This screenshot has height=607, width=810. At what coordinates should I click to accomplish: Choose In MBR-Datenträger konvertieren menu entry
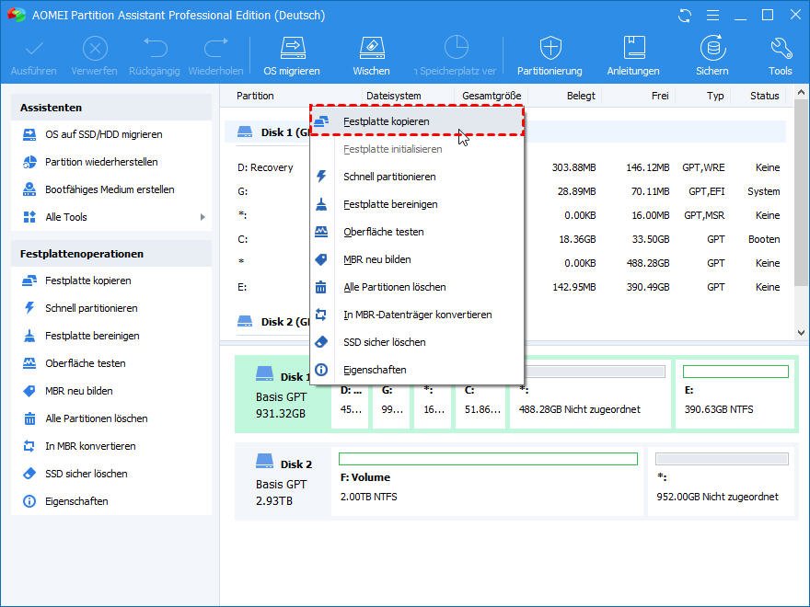click(x=417, y=315)
